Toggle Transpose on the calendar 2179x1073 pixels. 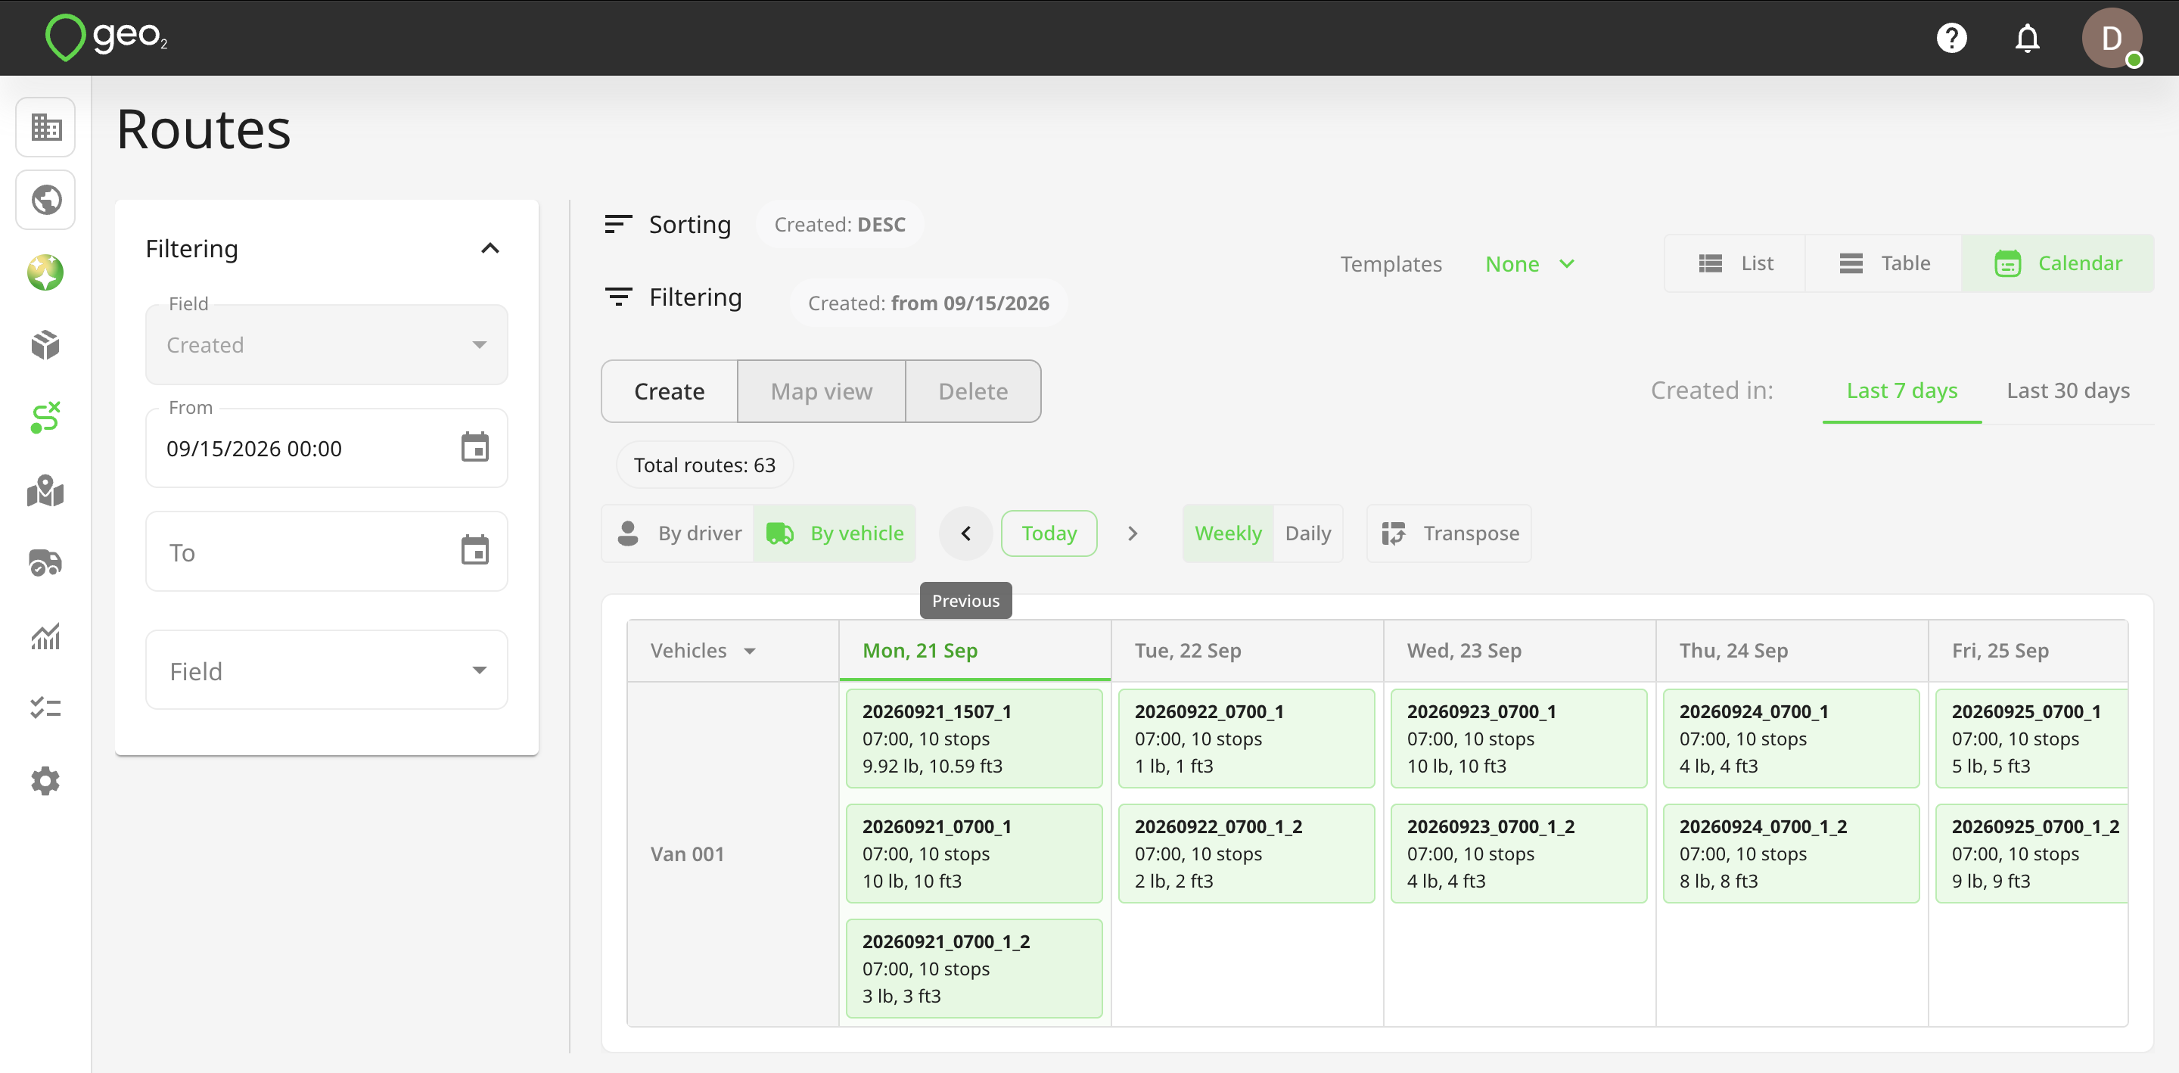coord(1449,533)
